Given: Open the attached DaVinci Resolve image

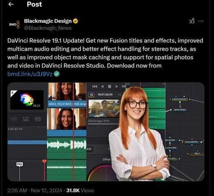Looking at the screenshot, I should click(106, 132).
